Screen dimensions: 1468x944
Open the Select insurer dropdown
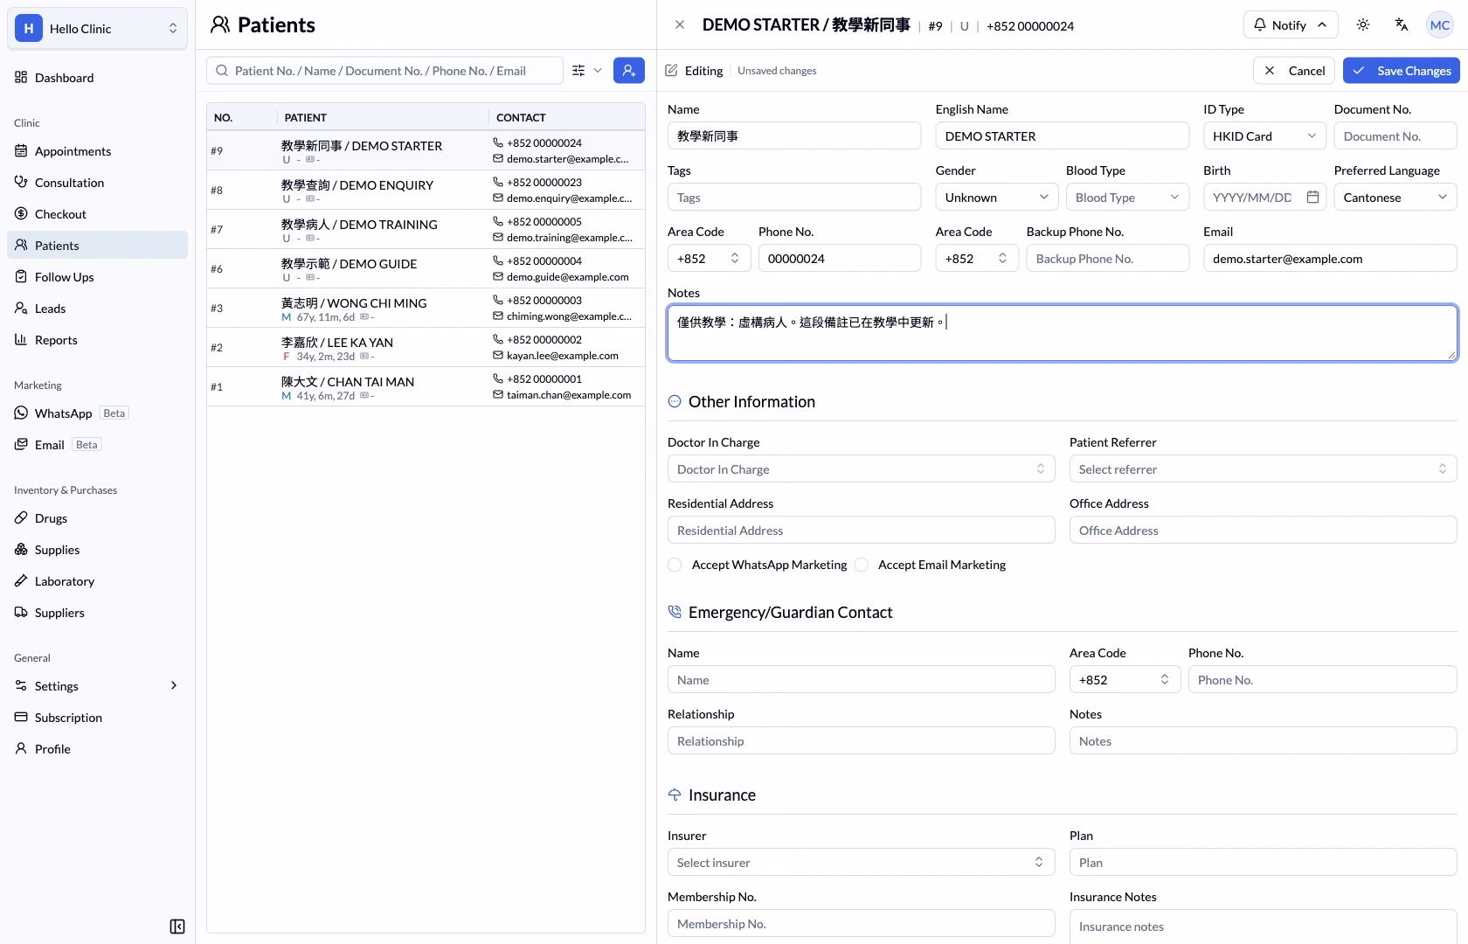862,863
